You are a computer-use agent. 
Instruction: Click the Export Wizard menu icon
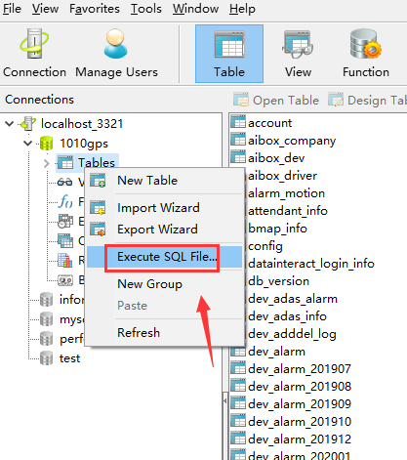[98, 230]
